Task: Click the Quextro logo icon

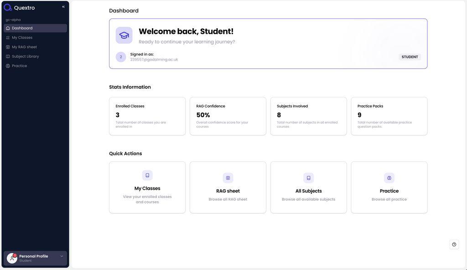Action: point(8,7)
